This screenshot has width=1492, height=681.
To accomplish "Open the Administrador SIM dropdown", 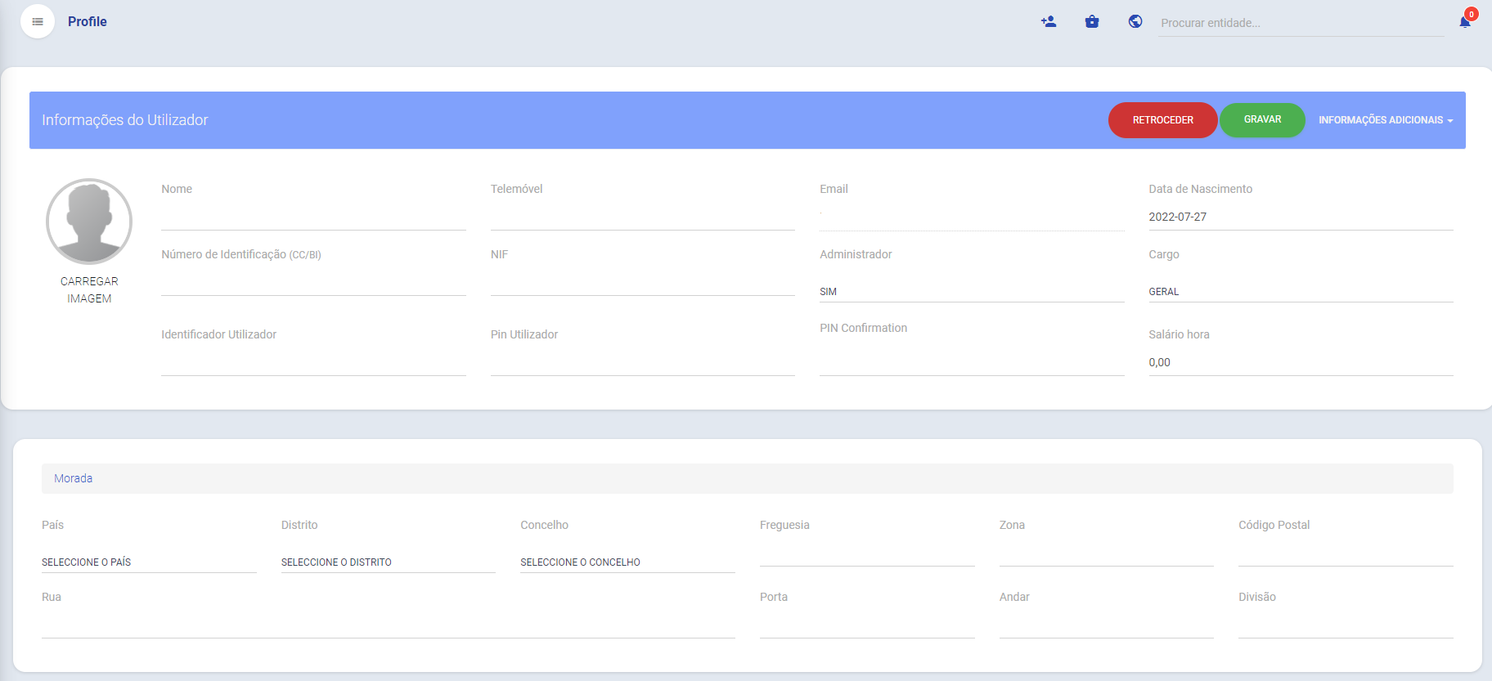I will tap(971, 292).
